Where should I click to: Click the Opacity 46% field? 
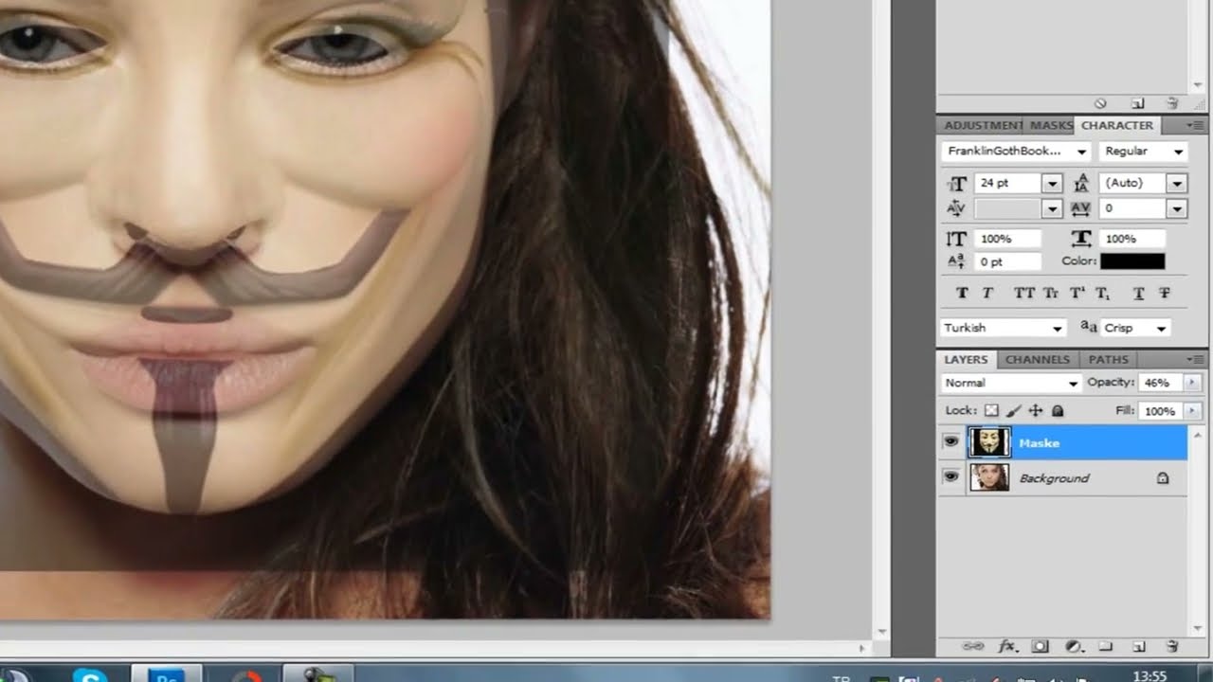pos(1161,383)
